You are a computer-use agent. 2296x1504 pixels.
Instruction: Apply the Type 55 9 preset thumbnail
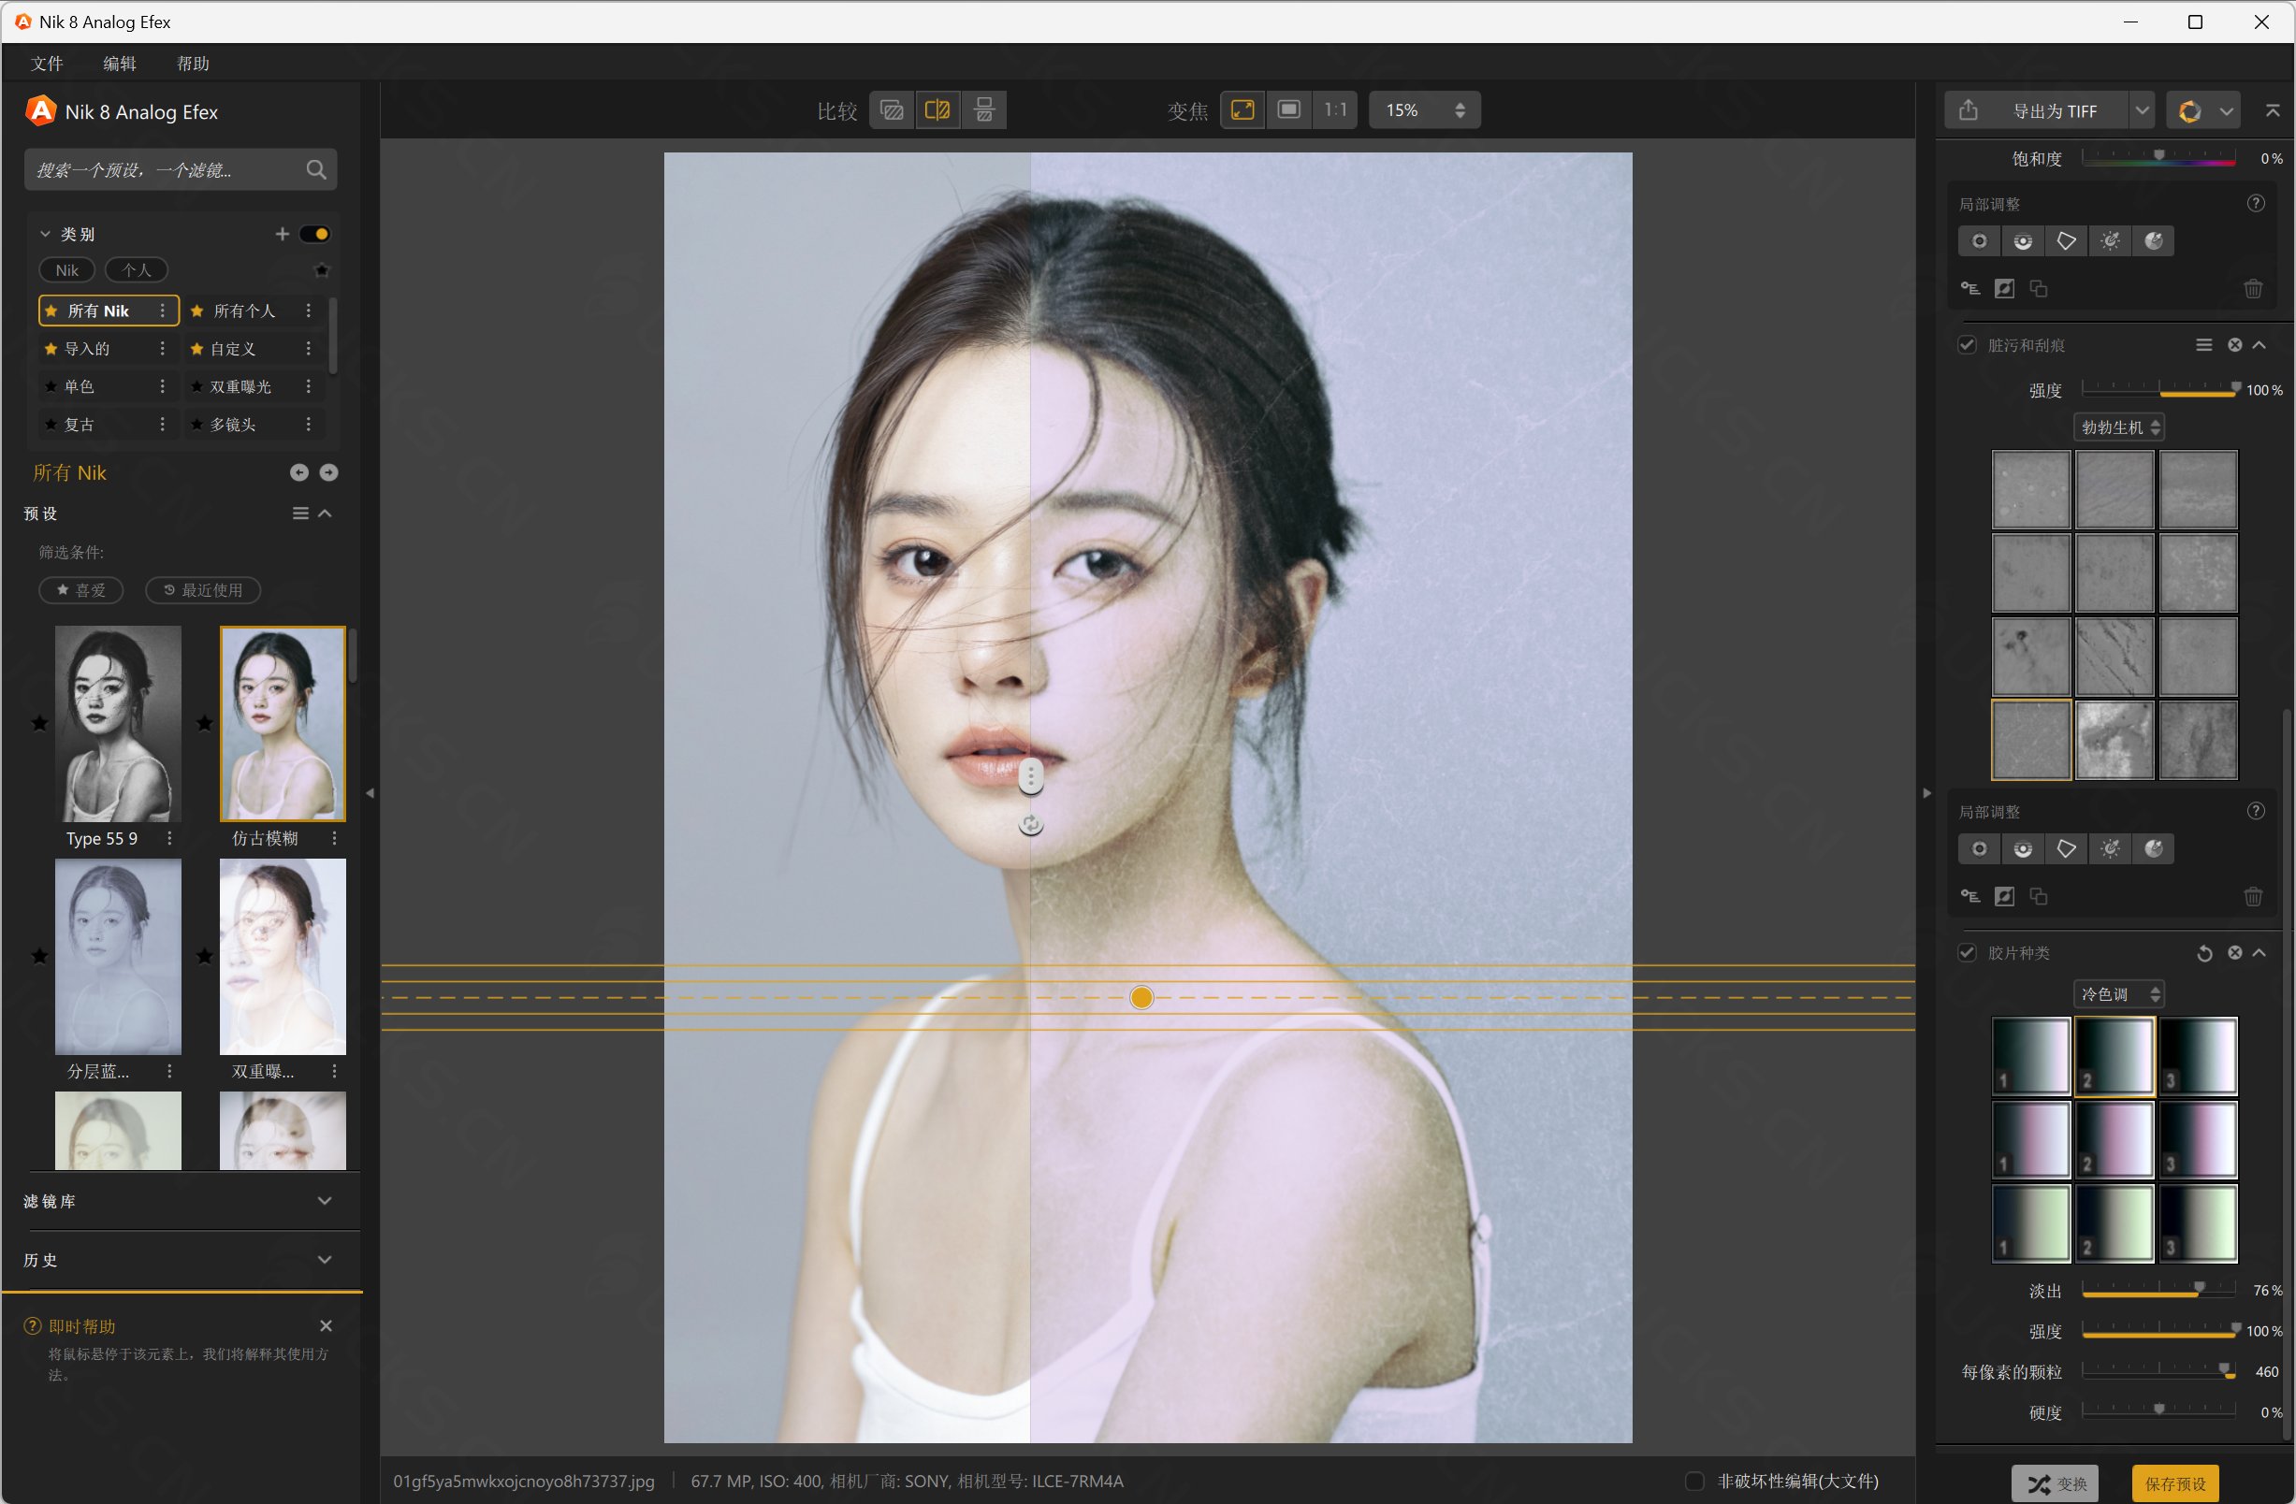coord(118,723)
